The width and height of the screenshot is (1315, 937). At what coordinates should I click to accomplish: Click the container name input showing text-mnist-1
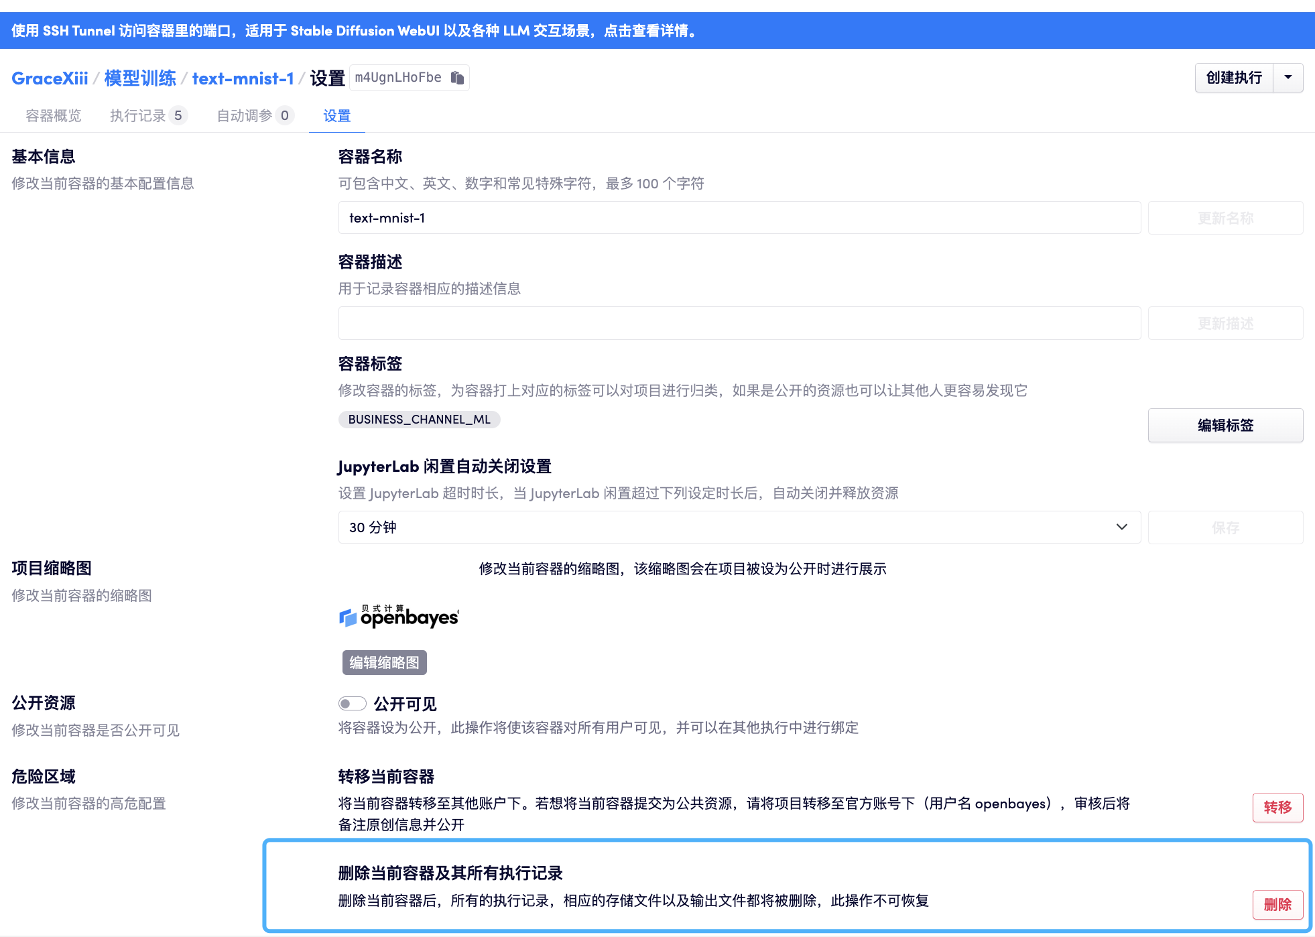[x=737, y=217]
